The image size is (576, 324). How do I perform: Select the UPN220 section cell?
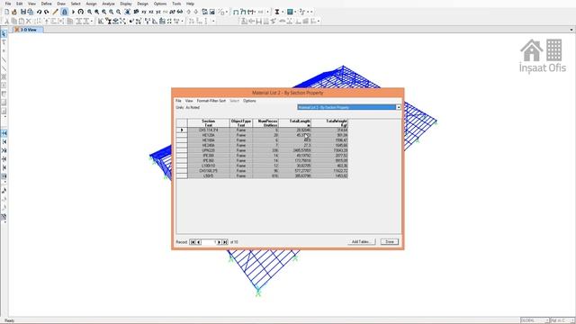click(209, 150)
